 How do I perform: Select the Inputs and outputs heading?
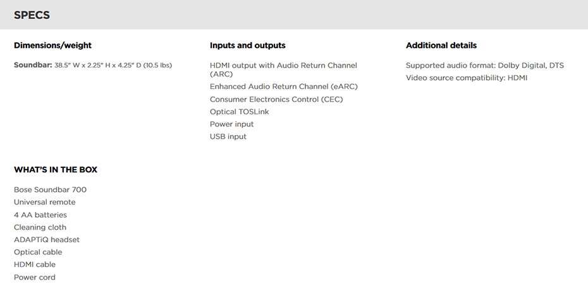(x=247, y=45)
